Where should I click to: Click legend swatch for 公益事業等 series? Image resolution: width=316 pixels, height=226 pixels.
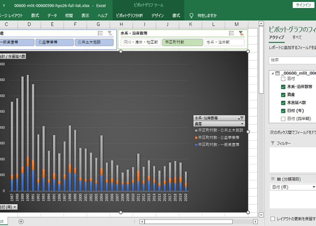point(196,138)
